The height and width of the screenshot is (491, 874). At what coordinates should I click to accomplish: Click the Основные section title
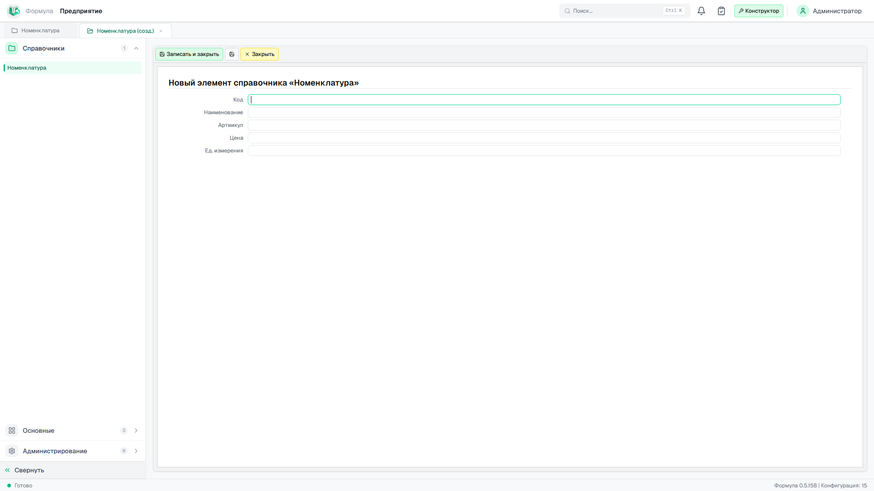[x=38, y=430]
